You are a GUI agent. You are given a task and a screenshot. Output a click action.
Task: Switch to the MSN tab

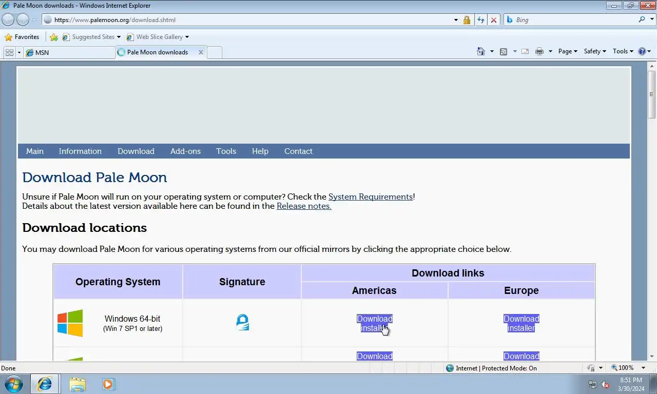(69, 52)
